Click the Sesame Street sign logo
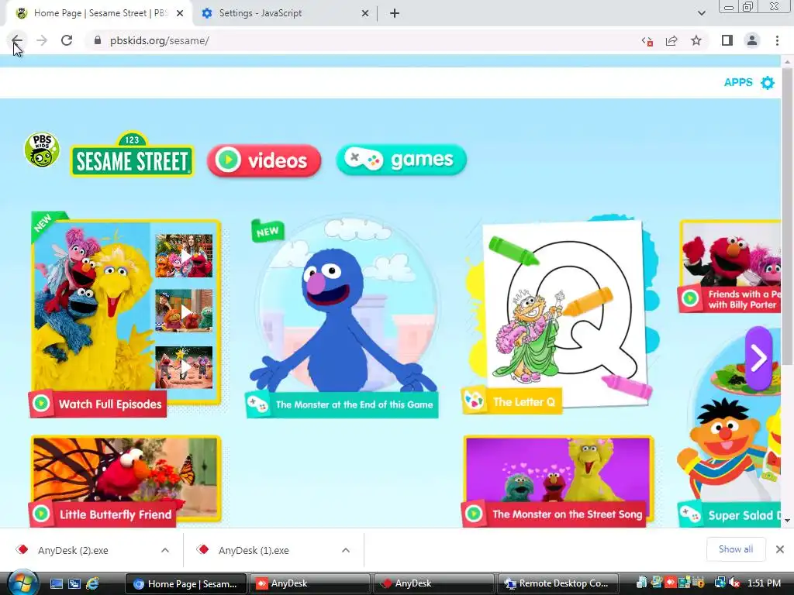 point(132,154)
